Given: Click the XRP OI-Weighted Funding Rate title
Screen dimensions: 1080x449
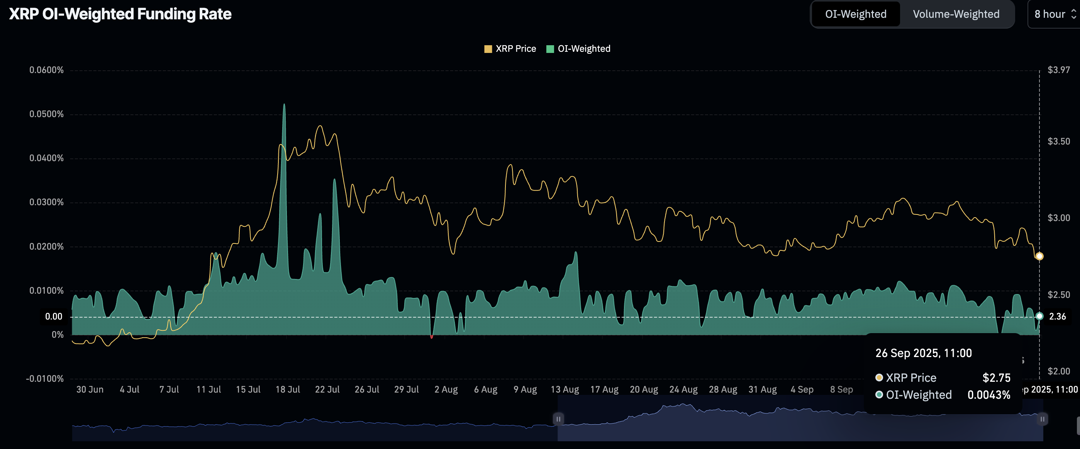Looking at the screenshot, I should pos(120,14).
